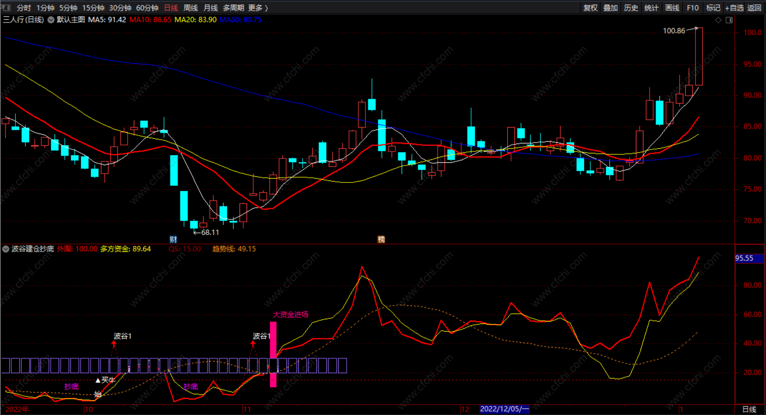
Task: Open 历史 history button
Action: point(631,8)
